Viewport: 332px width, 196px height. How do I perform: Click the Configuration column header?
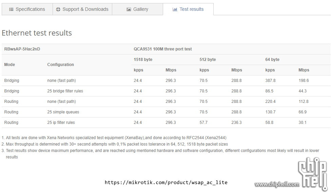point(61,65)
